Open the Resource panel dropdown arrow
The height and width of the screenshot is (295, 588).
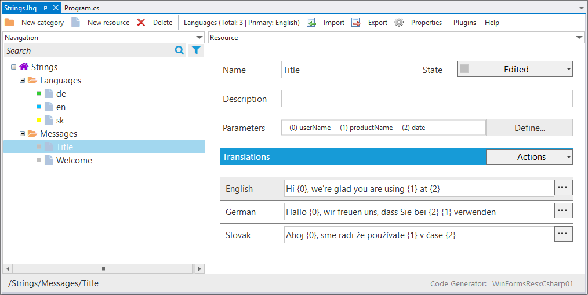(x=579, y=38)
